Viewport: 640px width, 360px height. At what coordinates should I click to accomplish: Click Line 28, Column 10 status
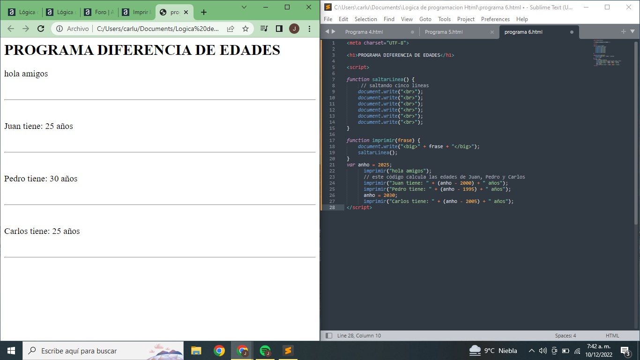[x=359, y=336]
